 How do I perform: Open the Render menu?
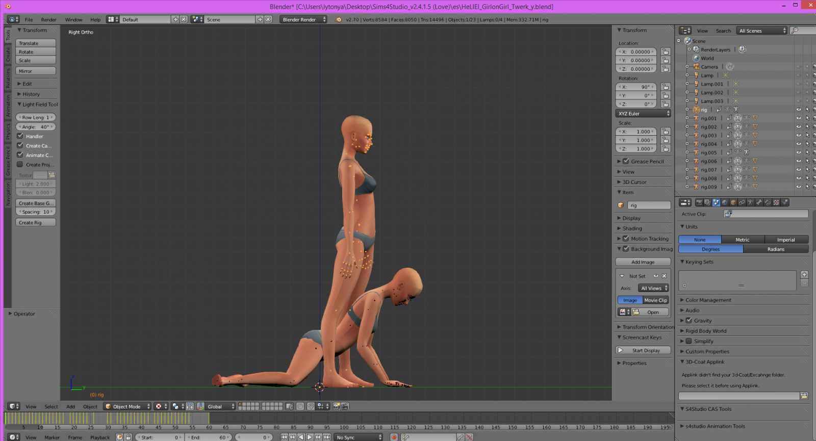(48, 19)
